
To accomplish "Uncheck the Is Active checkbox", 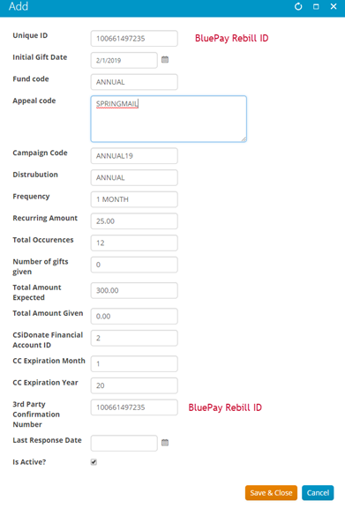I will 94,462.
